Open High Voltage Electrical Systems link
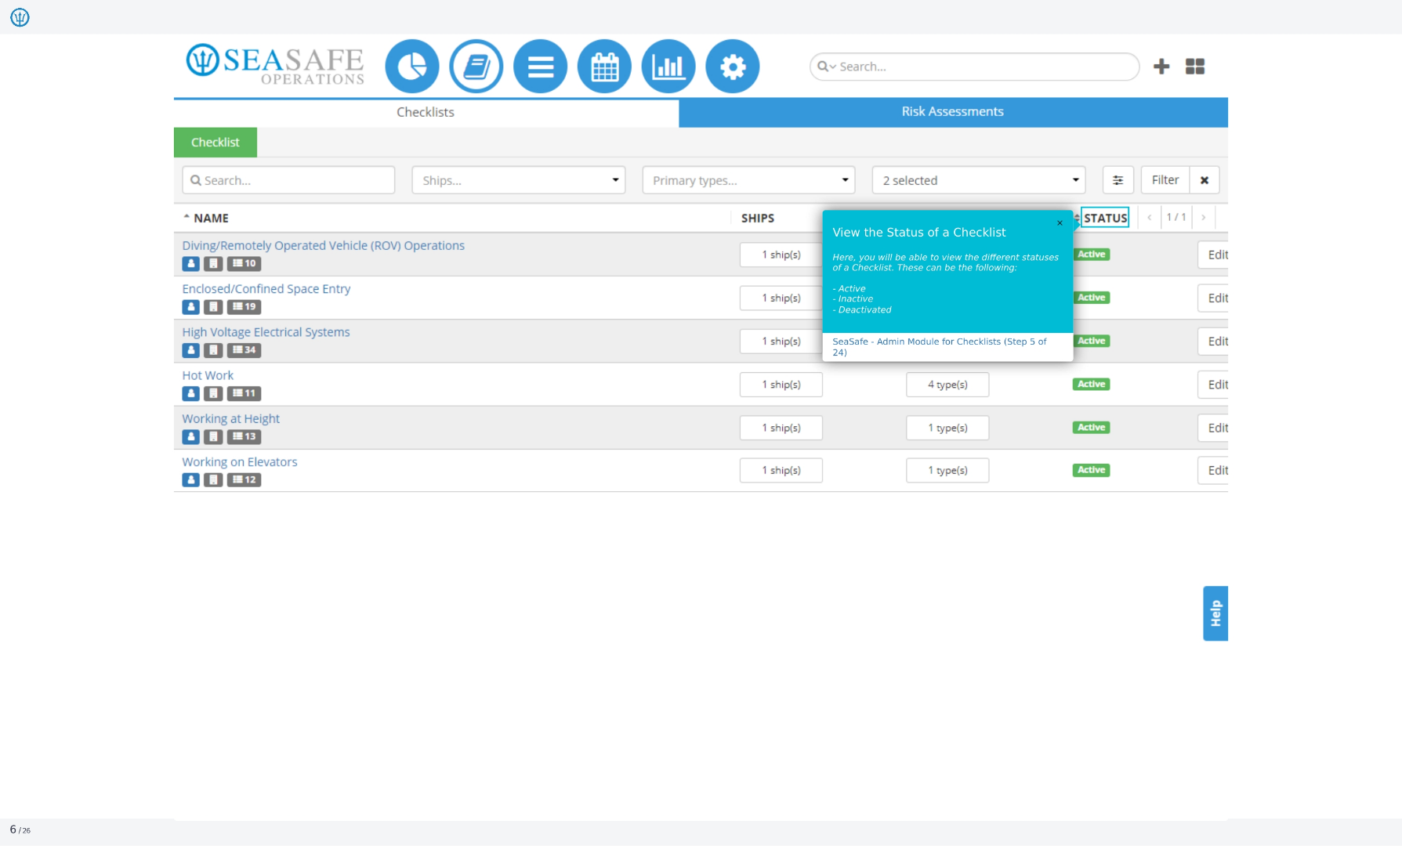1402x846 pixels. pyautogui.click(x=266, y=332)
